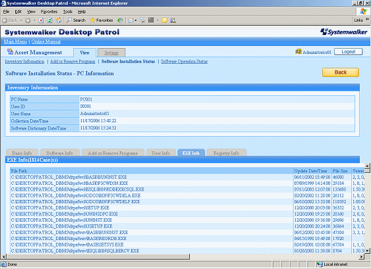This screenshot has height=269, width=371.
Task: Click the Asset Management icon
Action: point(10,51)
